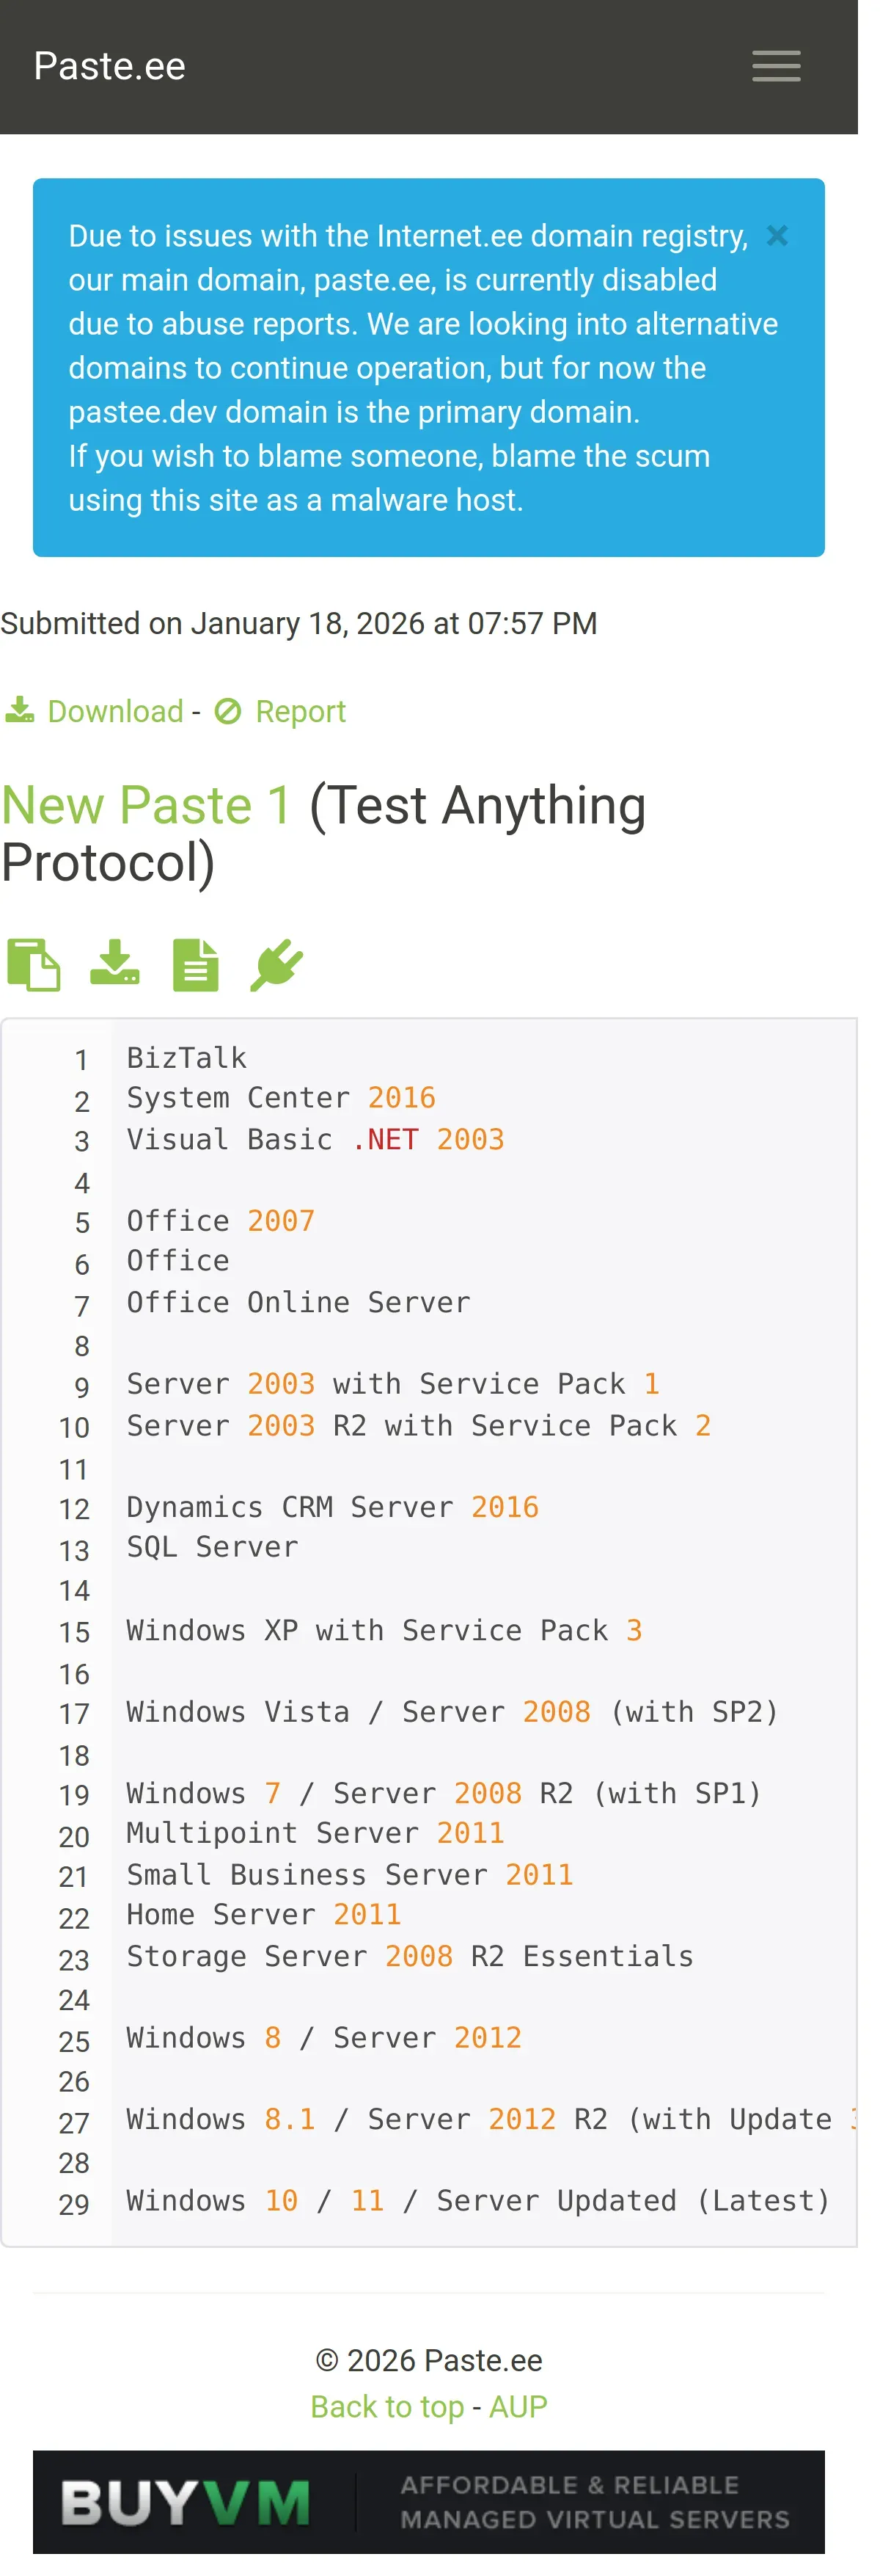Click the large download icon above the code

115,964
